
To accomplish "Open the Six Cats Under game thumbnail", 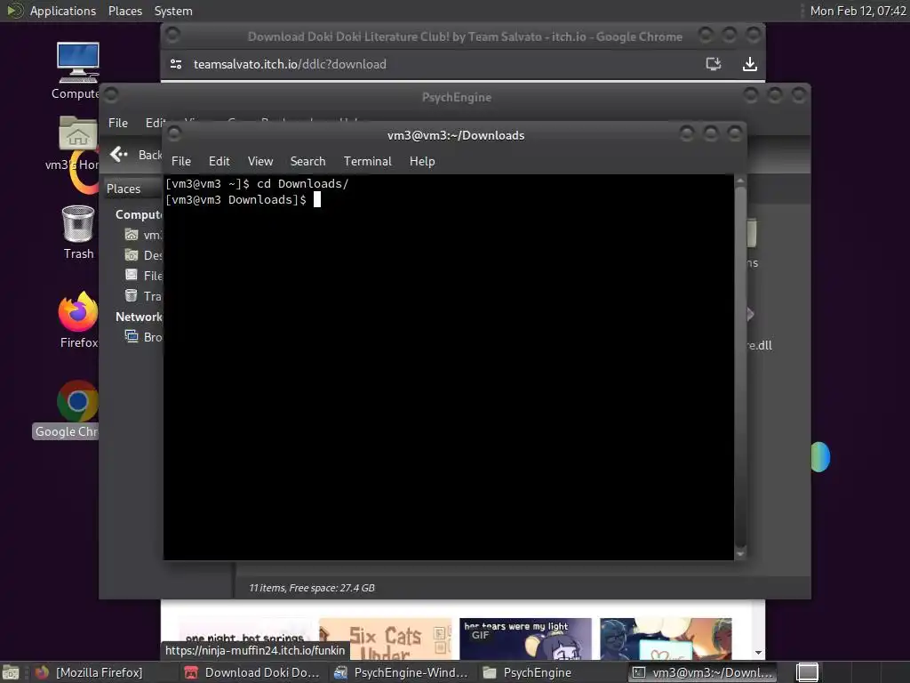I will 386,639.
